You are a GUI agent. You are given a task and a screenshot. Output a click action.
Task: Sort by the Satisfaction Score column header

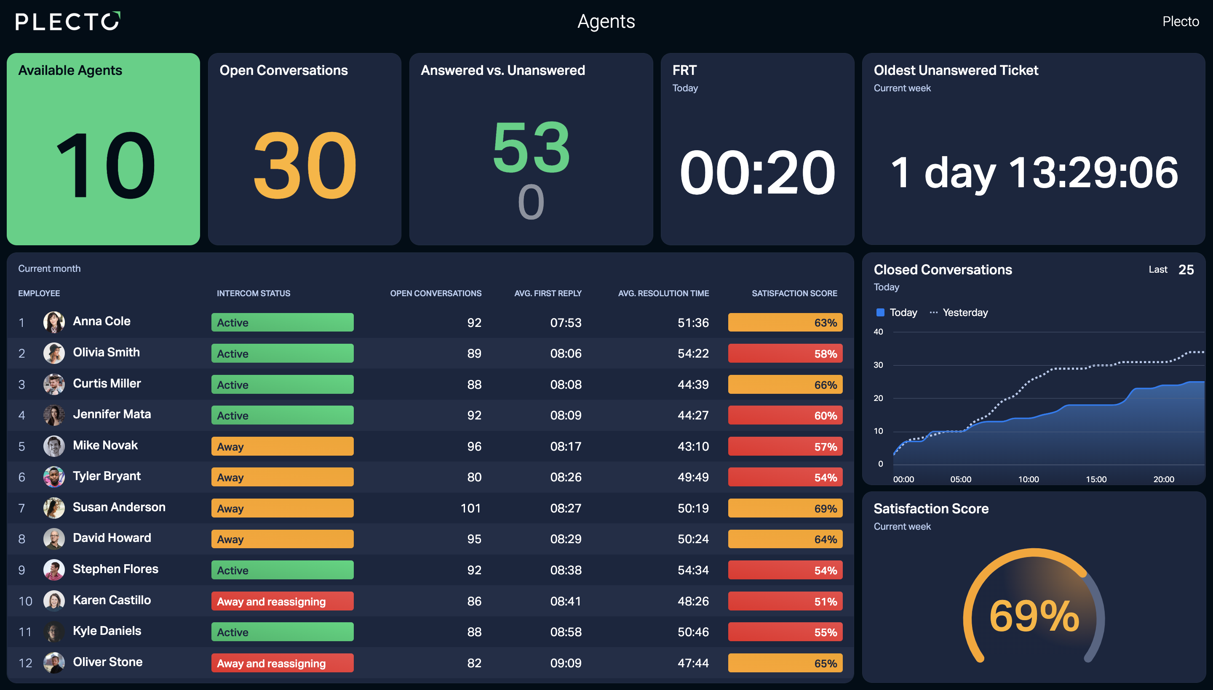[794, 293]
